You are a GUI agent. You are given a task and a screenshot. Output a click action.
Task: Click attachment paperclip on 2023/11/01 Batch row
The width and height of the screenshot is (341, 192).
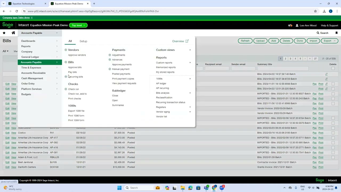click(x=326, y=84)
